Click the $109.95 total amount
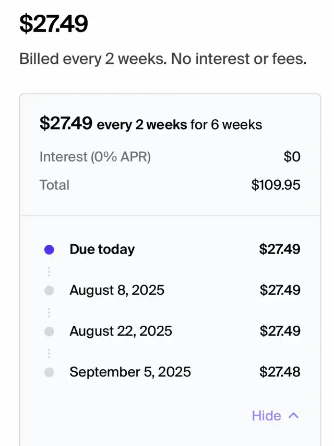Image resolution: width=334 pixels, height=446 pixels. pyautogui.click(x=276, y=185)
